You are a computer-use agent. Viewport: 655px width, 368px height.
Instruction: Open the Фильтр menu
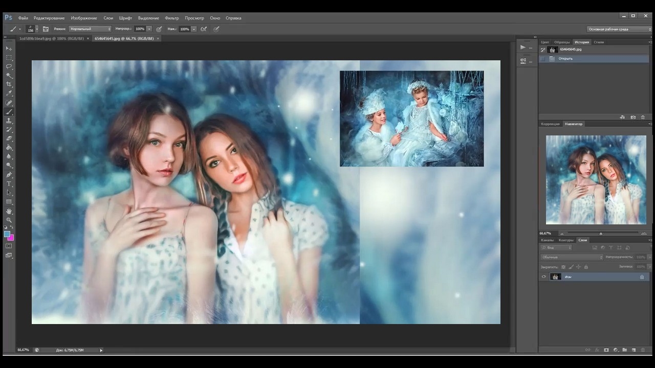[x=172, y=18]
